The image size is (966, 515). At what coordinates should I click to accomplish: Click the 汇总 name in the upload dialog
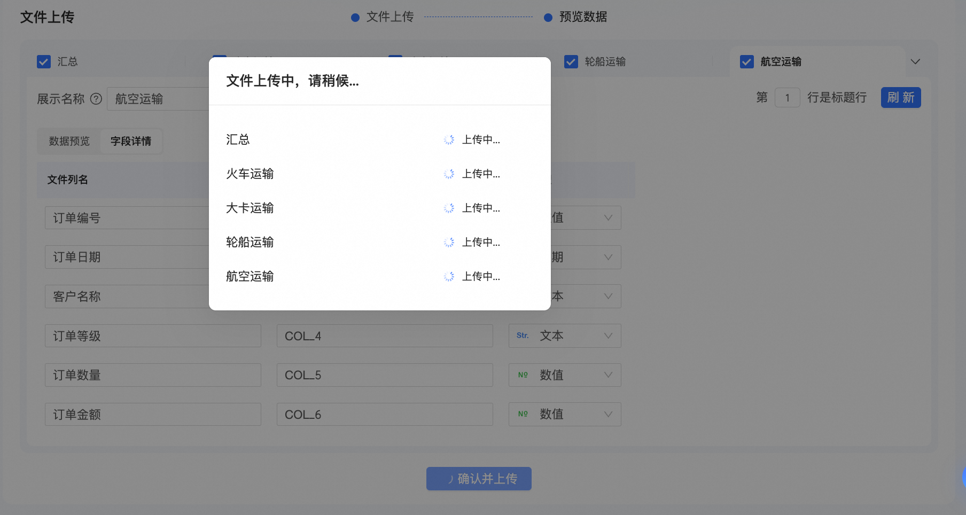[x=238, y=140]
